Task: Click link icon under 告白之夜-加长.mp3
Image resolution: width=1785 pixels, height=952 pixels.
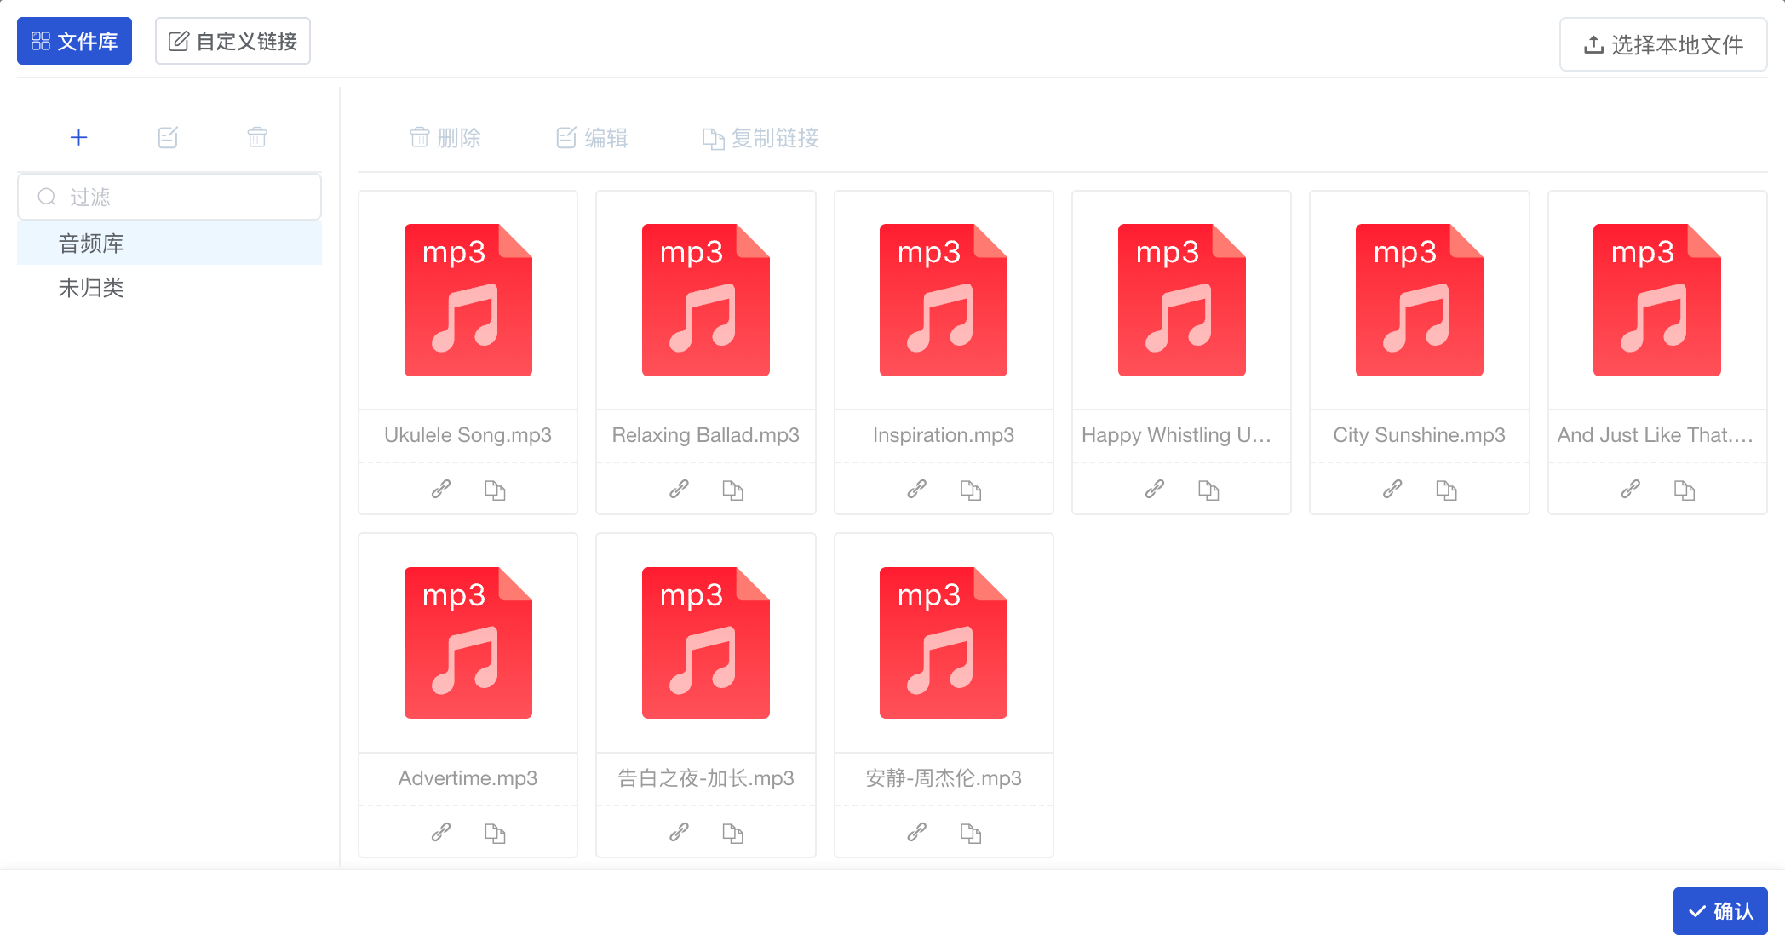Action: 679,833
